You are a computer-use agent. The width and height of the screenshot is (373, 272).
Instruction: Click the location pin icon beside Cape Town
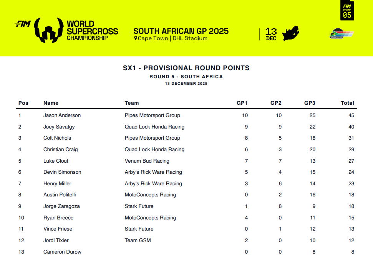(x=136, y=38)
